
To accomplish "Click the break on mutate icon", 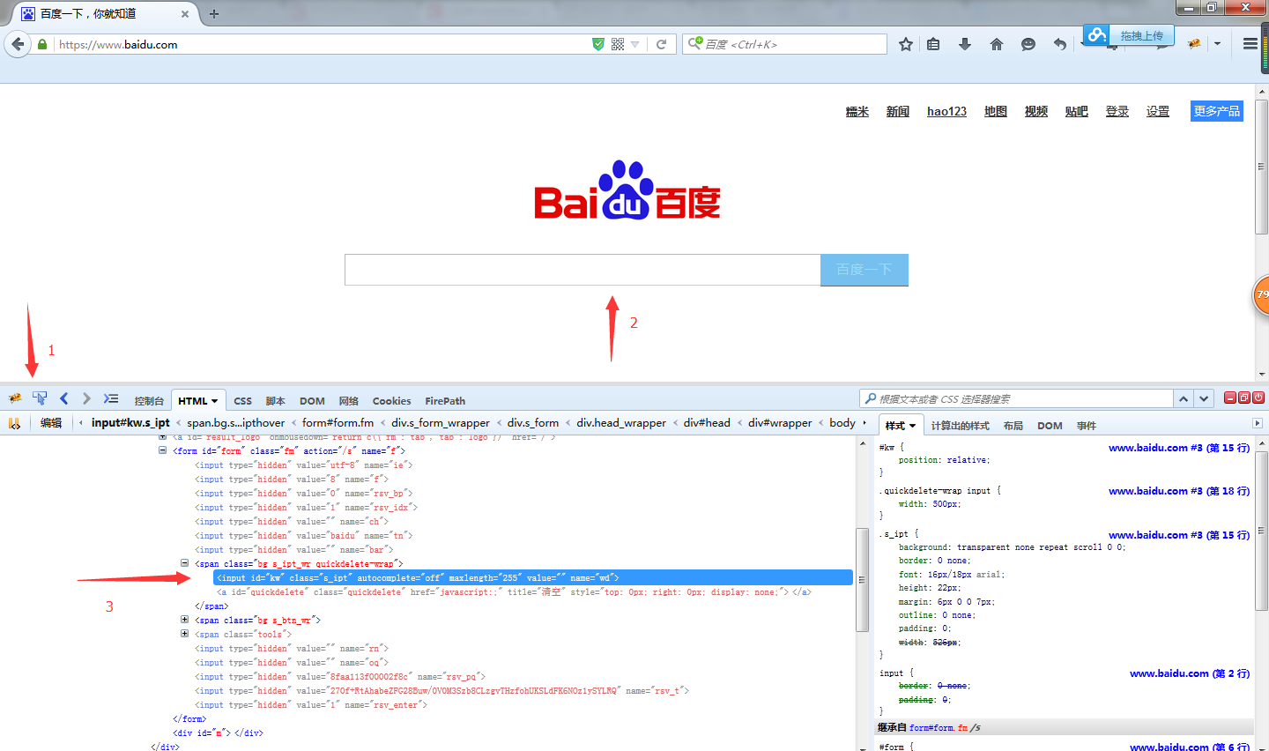I will (14, 423).
